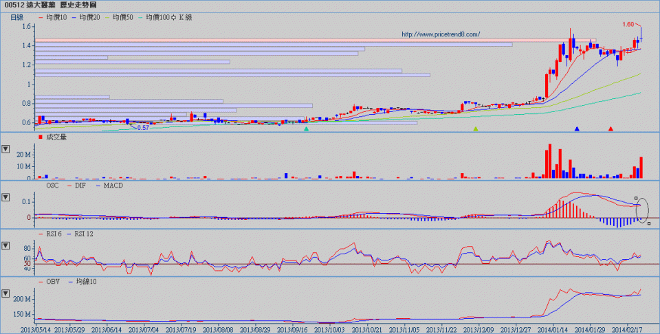Toggle the 均價10 moving average legend

point(52,17)
